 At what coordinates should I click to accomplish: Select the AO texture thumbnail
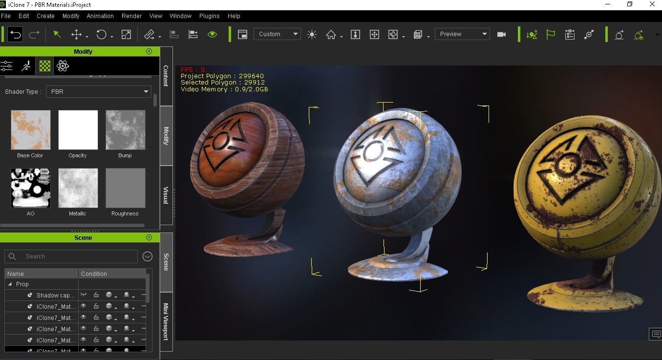30,188
